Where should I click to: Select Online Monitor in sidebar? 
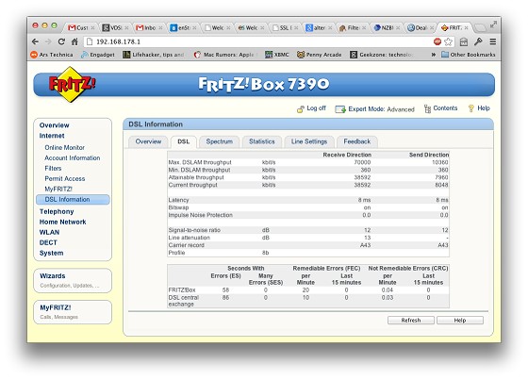point(65,147)
